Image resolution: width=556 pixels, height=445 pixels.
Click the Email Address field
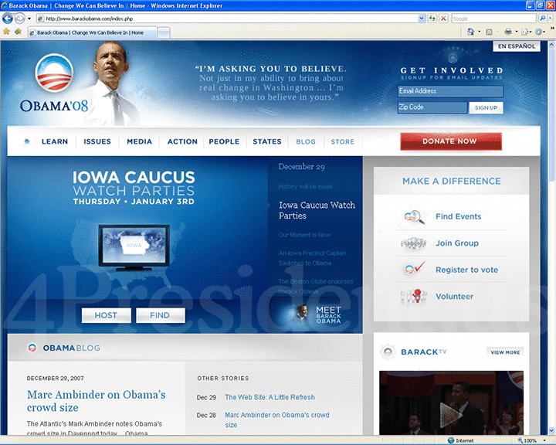tap(450, 91)
